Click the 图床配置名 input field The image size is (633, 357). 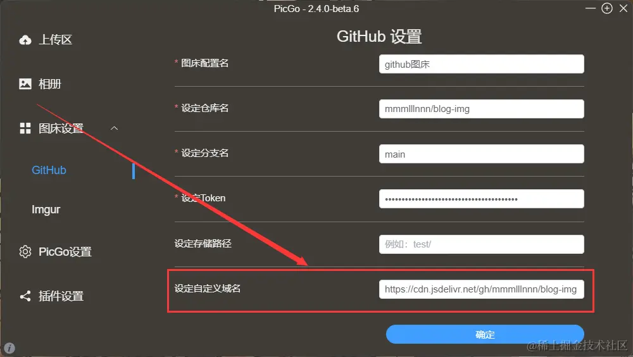pos(481,64)
